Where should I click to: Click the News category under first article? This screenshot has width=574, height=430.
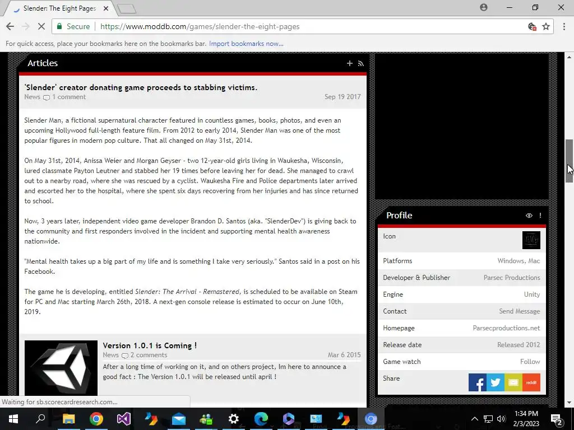pos(32,97)
